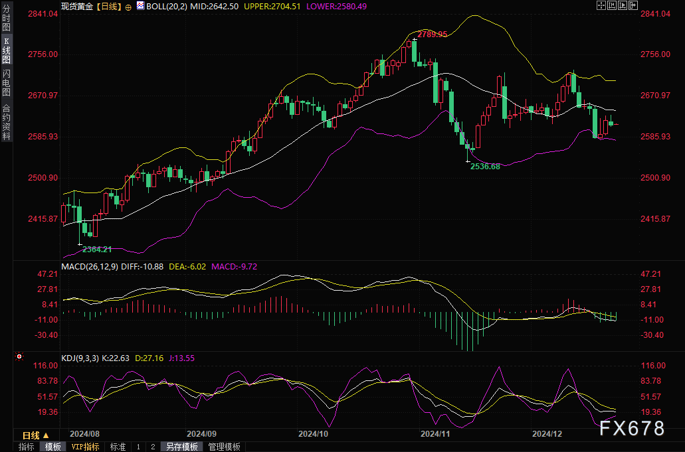This screenshot has height=452, width=685.
Task: Click the shift-chart-left toolbar icon
Action: [612, 5]
